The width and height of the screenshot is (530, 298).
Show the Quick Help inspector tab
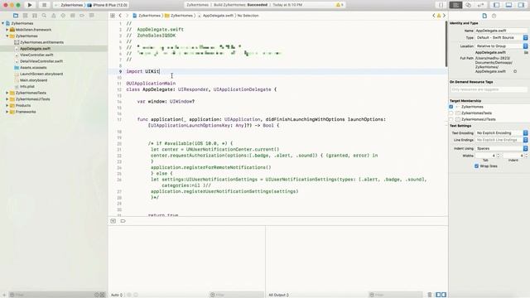(x=494, y=16)
